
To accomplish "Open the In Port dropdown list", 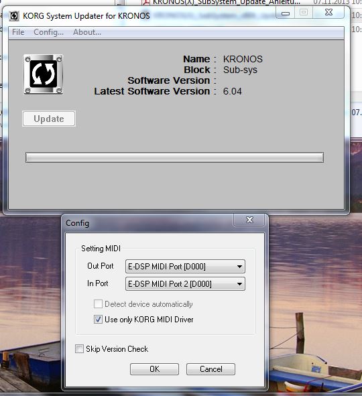I will pos(185,284).
